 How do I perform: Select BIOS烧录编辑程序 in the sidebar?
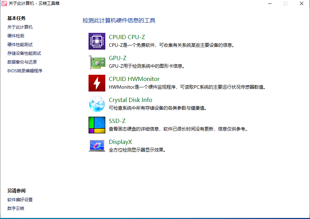point(25,71)
